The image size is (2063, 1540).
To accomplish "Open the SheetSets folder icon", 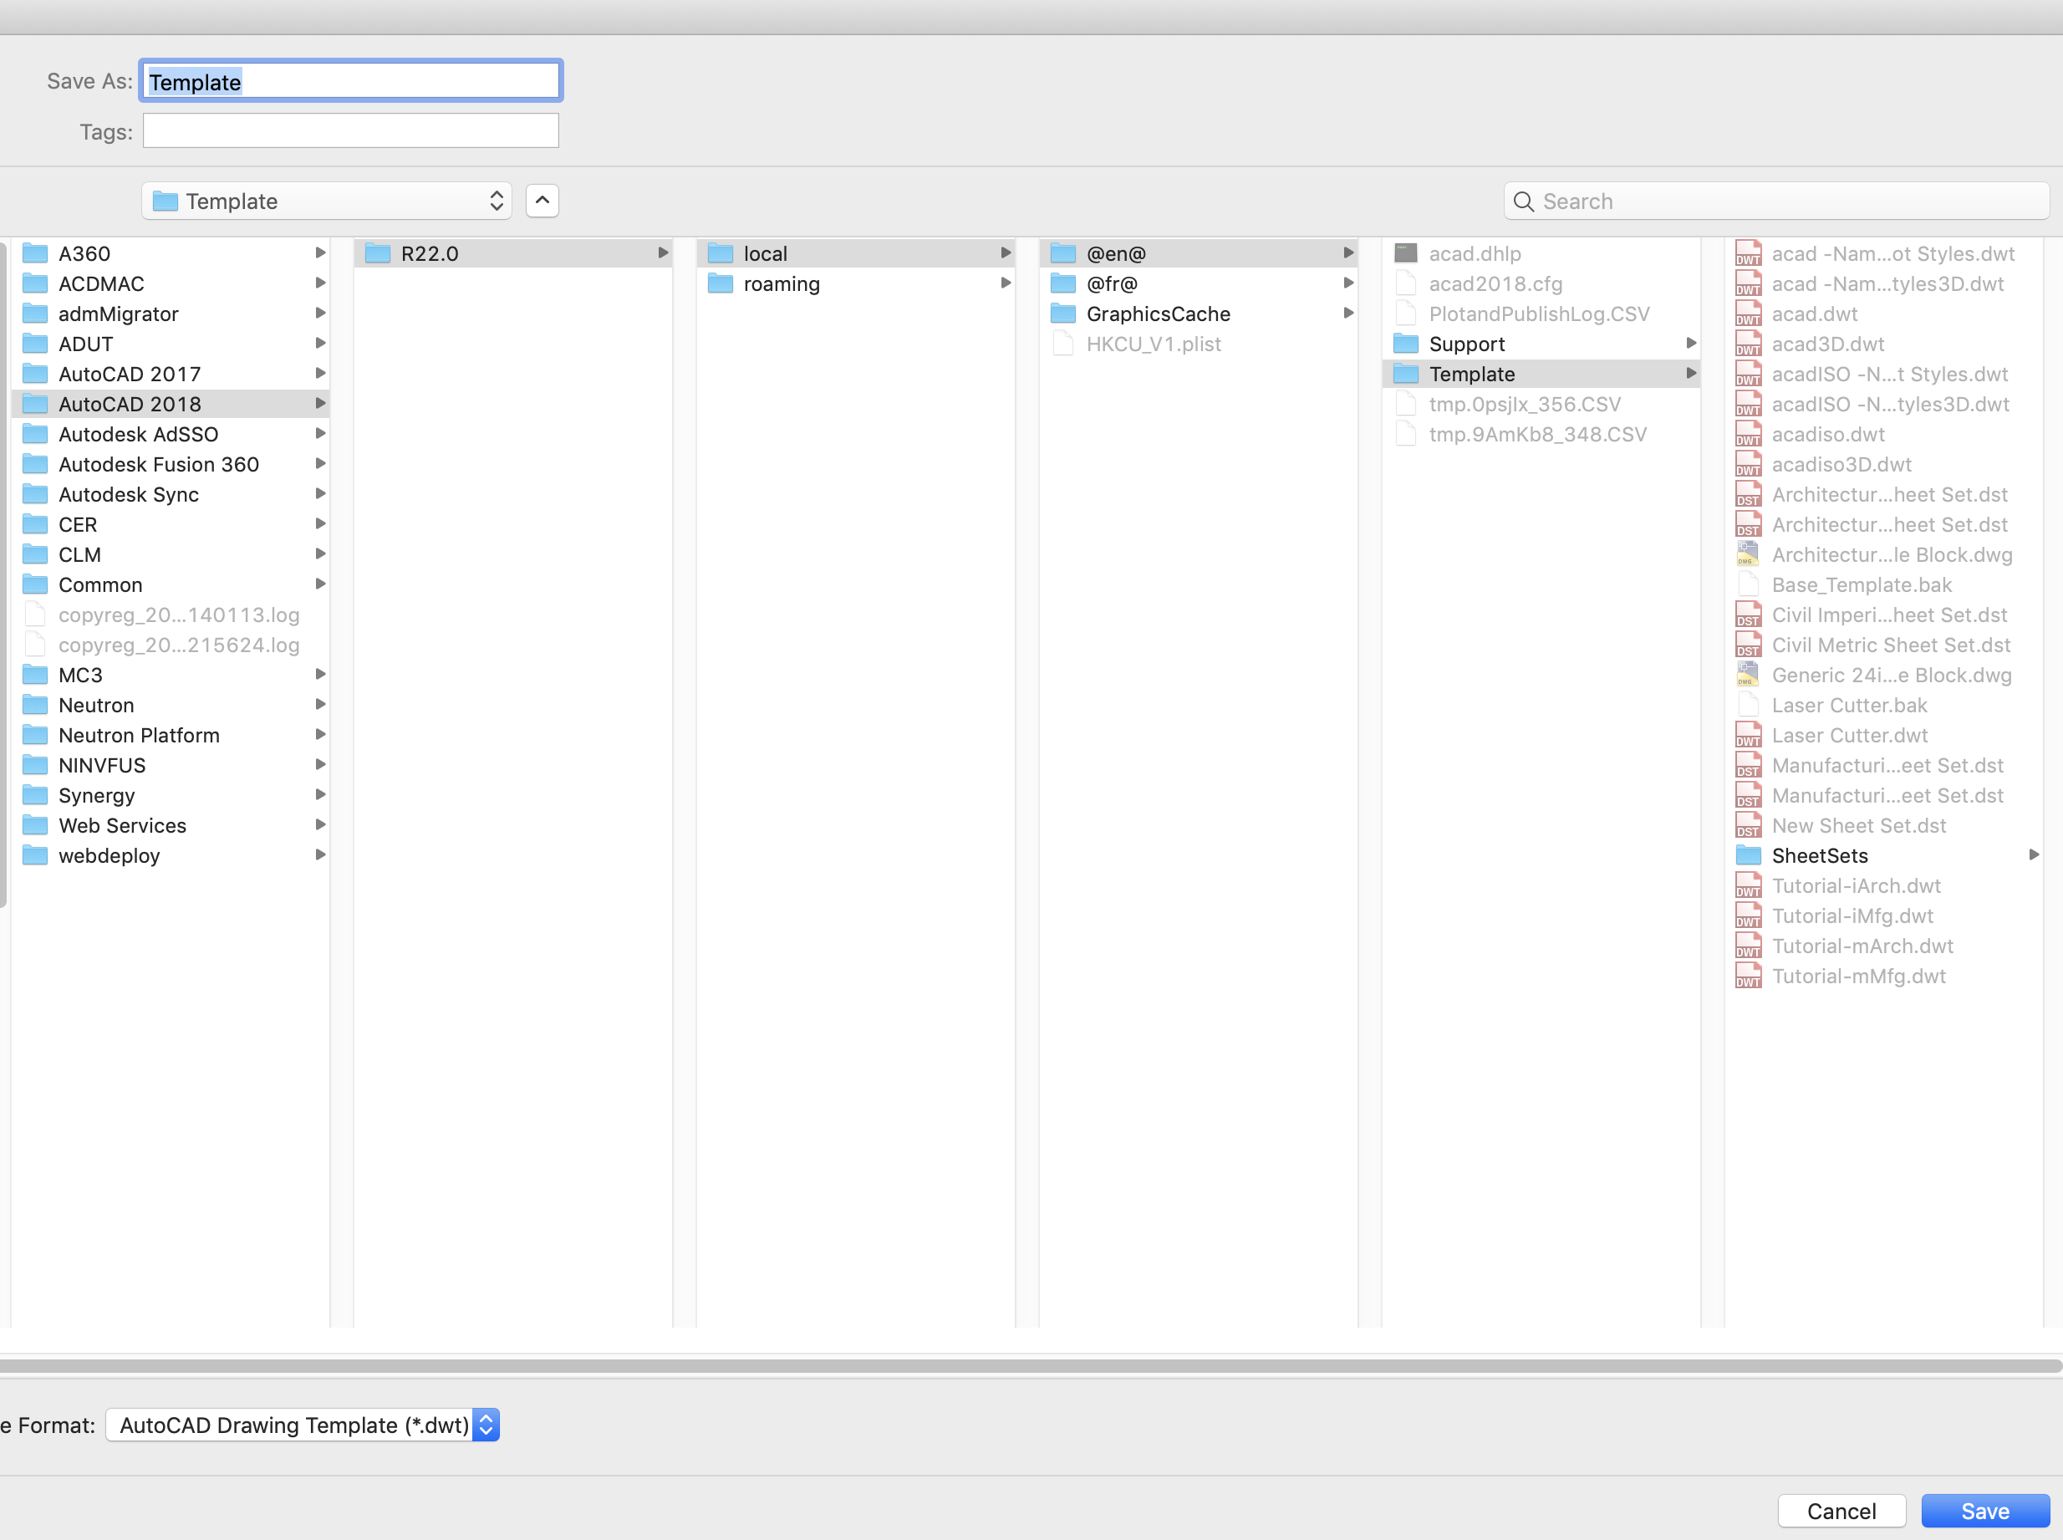I will click(1748, 856).
